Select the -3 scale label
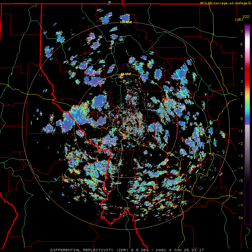This screenshot has height=252, width=252. point(241,156)
